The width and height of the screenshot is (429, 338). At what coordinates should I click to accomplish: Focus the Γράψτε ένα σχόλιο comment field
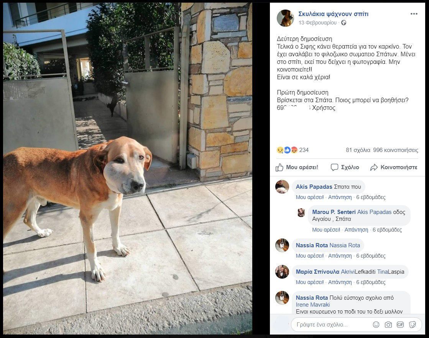332,324
